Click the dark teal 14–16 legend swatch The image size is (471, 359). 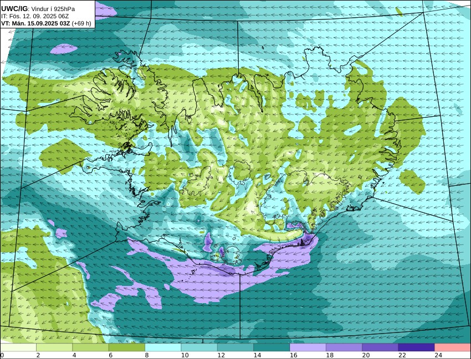(x=272, y=347)
